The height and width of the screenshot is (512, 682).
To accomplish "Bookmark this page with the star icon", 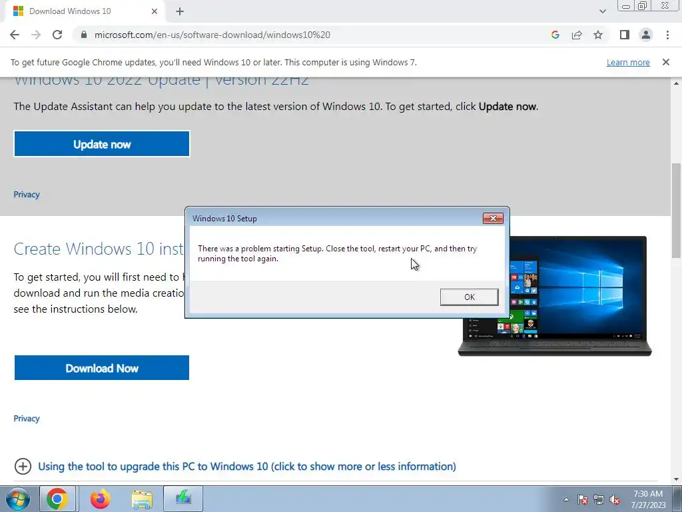I will click(598, 35).
